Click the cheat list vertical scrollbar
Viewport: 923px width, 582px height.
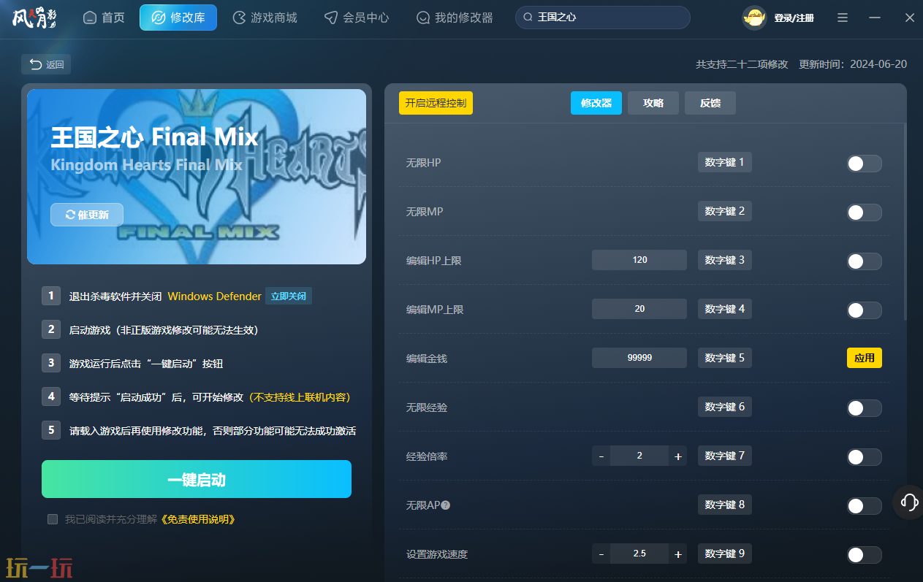tap(905, 221)
